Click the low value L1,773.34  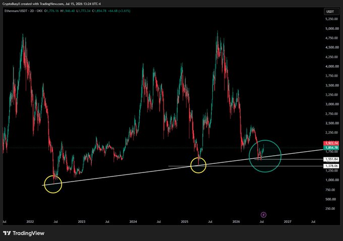(83, 11)
